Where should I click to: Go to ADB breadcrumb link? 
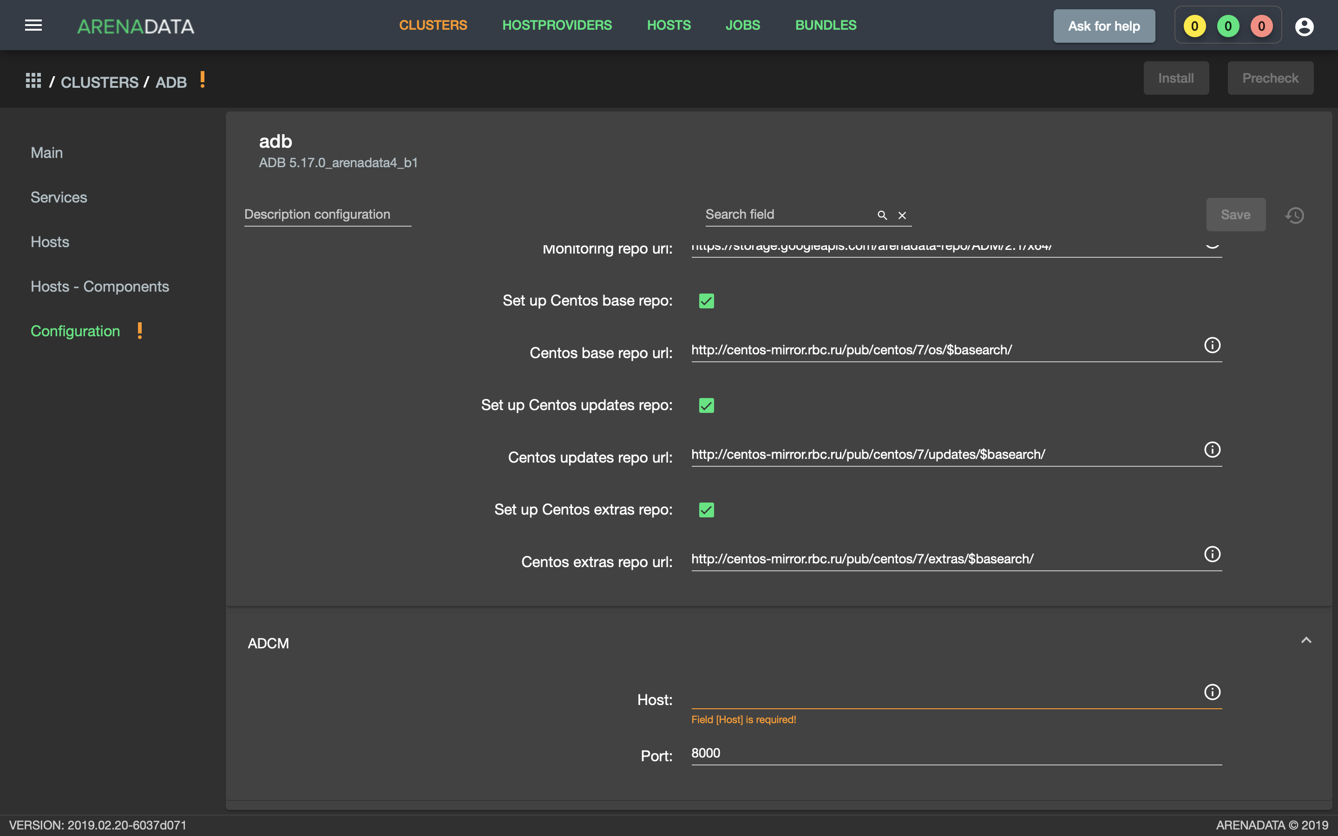click(171, 82)
